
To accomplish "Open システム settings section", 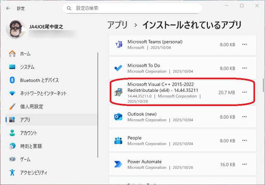I will [x=51, y=67].
